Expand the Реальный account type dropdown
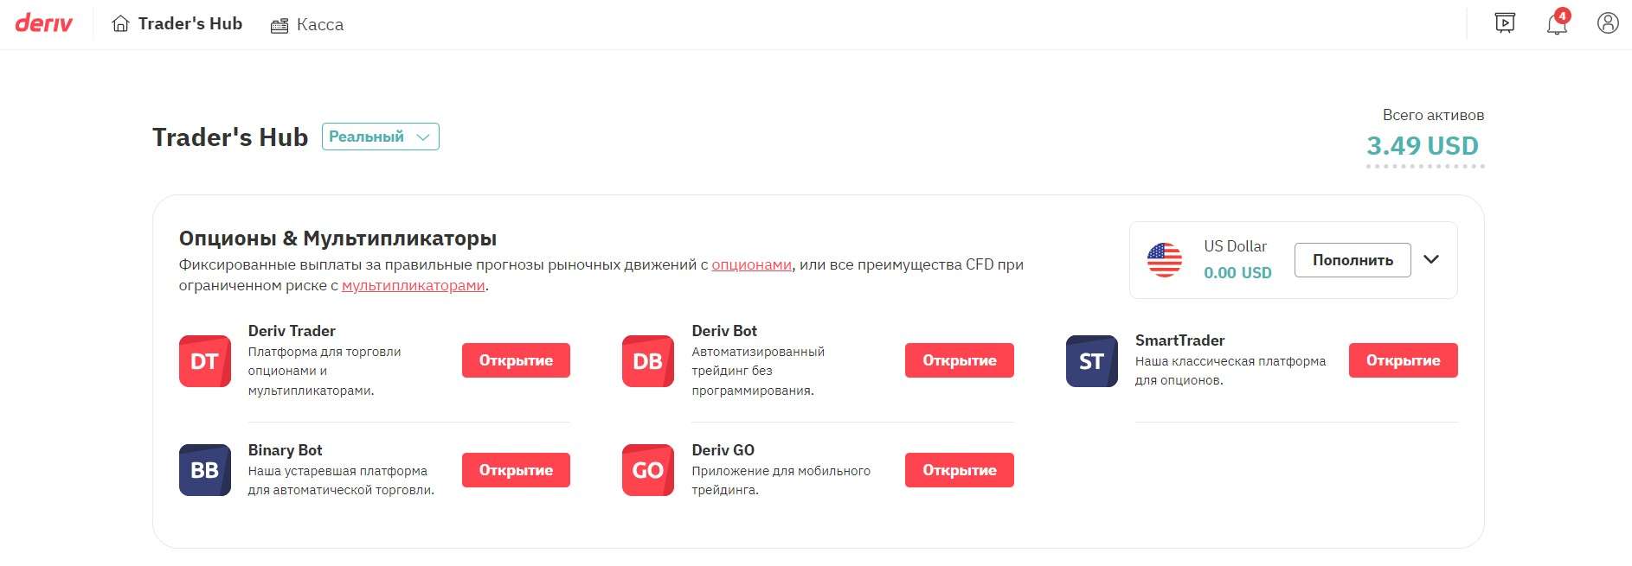Viewport: 1632px width, 566px height. 381,137
